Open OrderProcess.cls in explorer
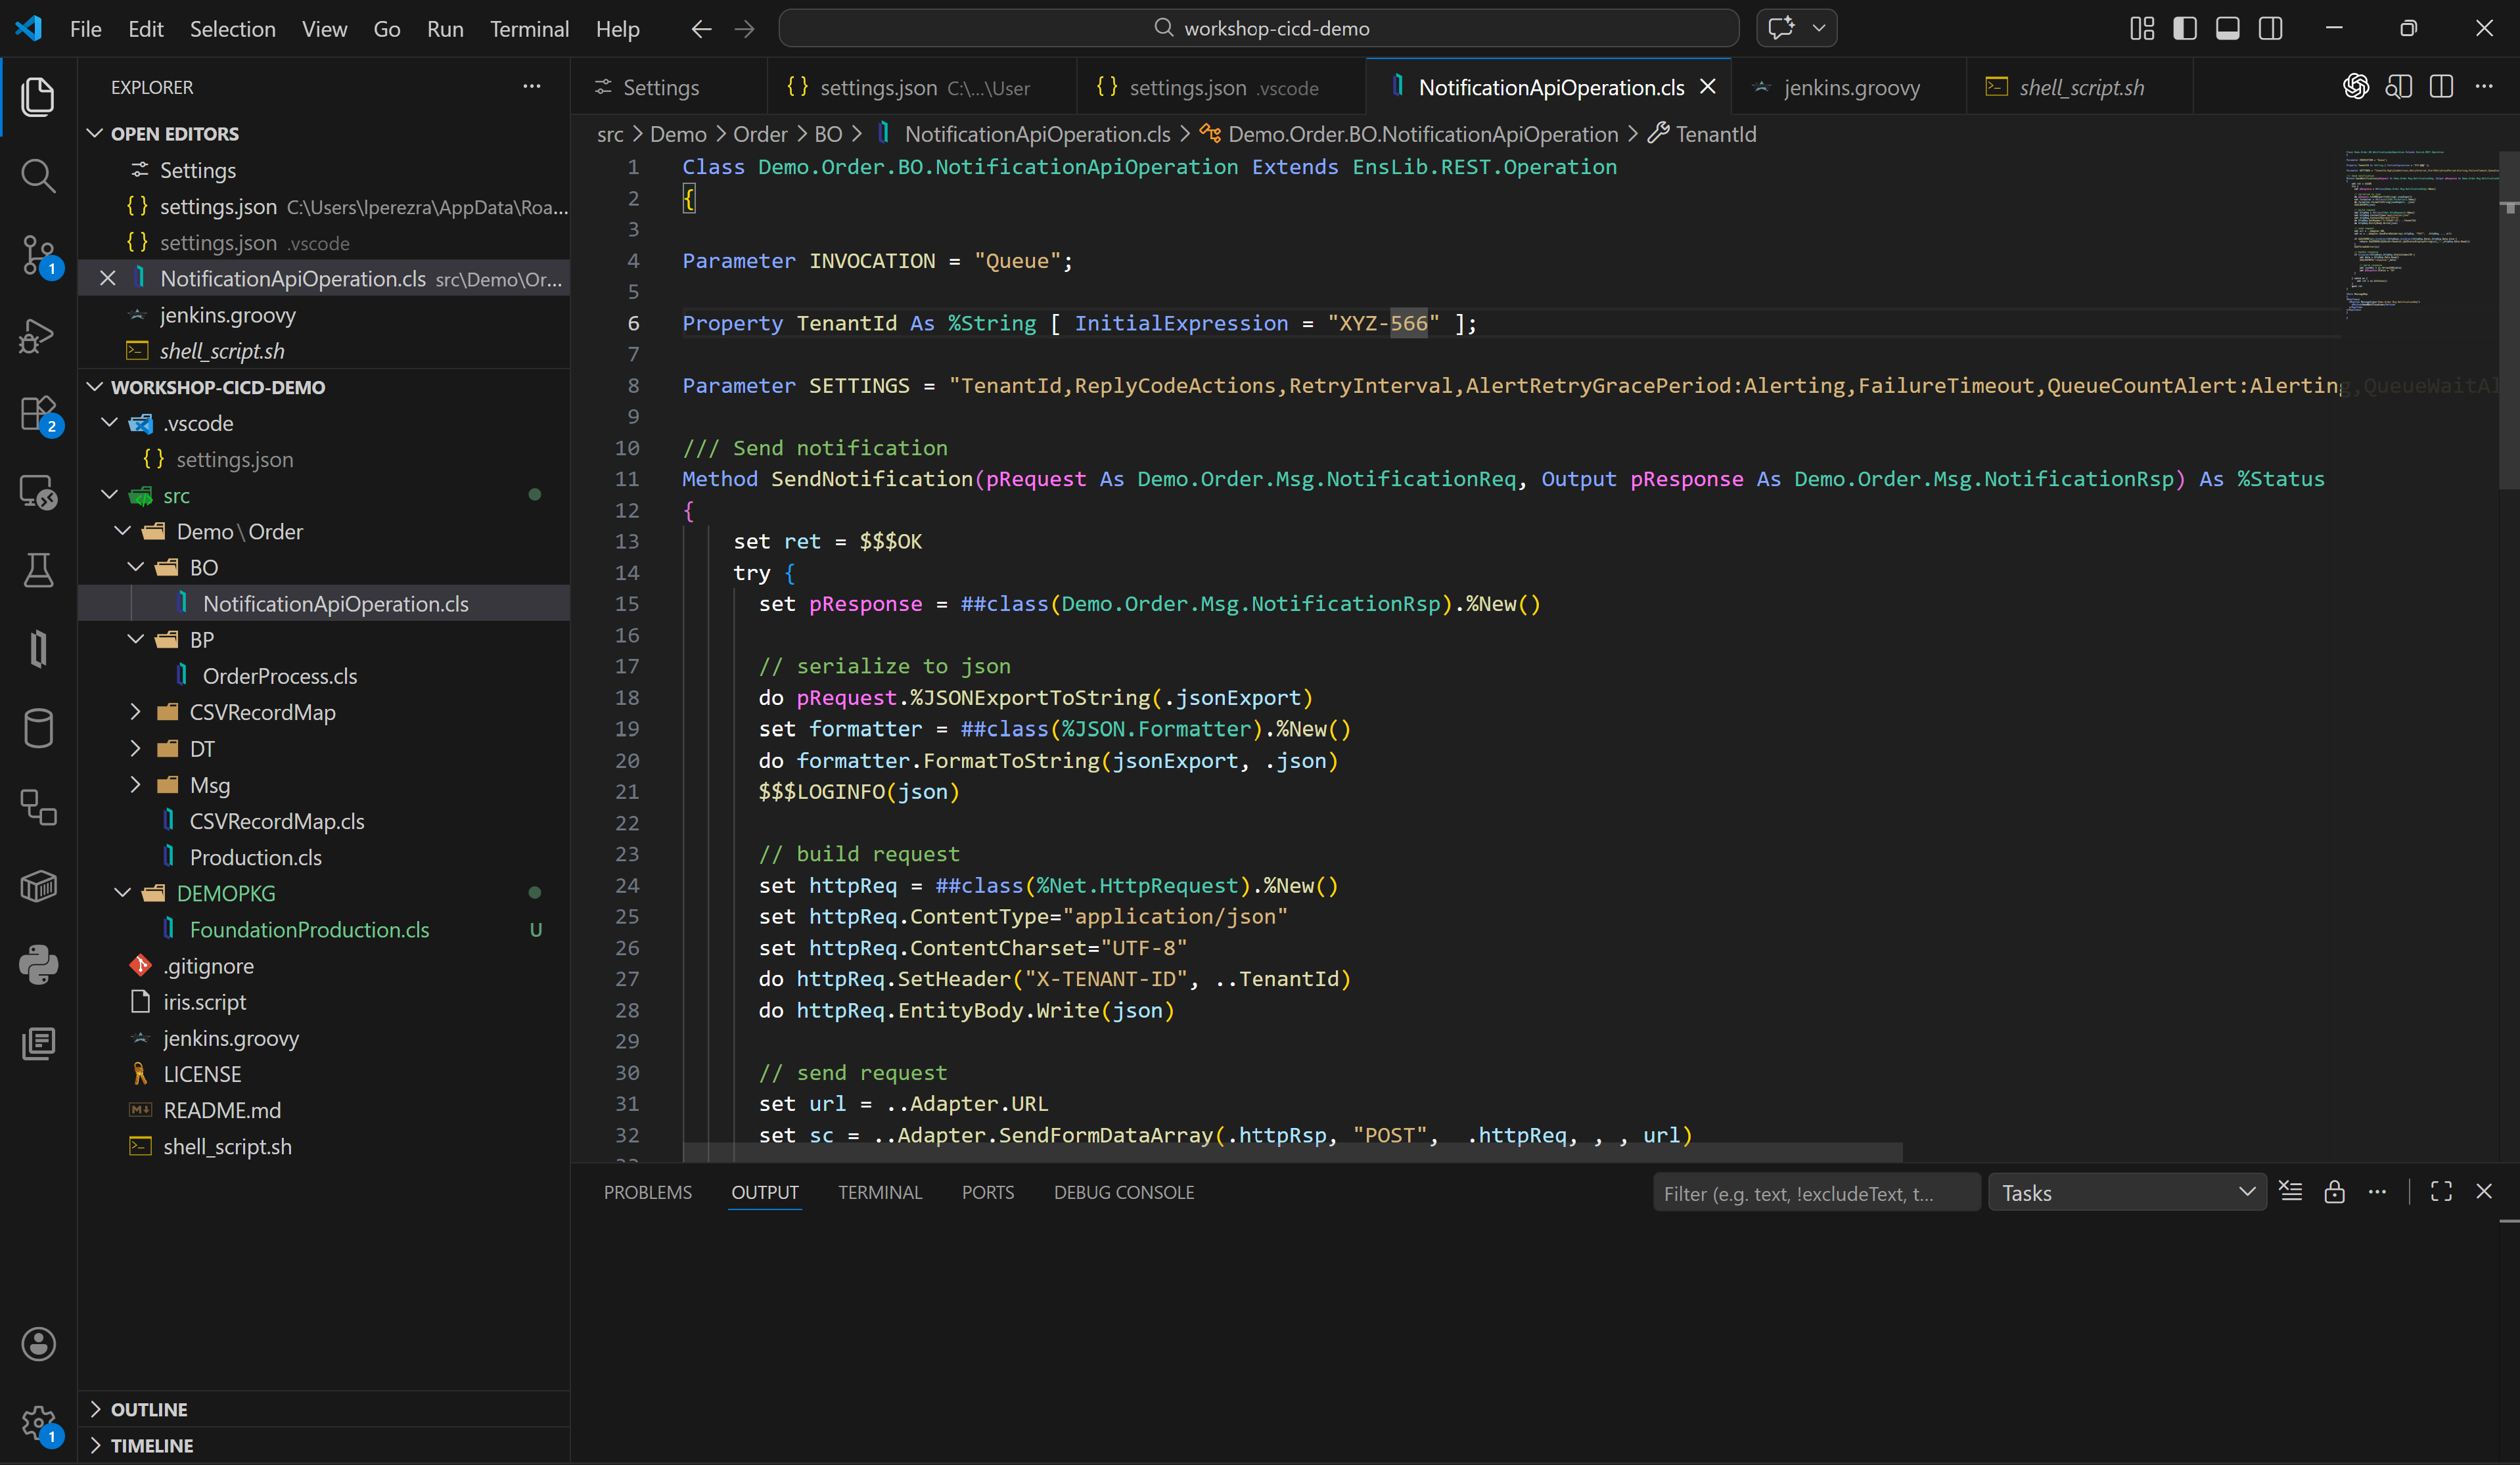This screenshot has height=1465, width=2520. pos(279,676)
